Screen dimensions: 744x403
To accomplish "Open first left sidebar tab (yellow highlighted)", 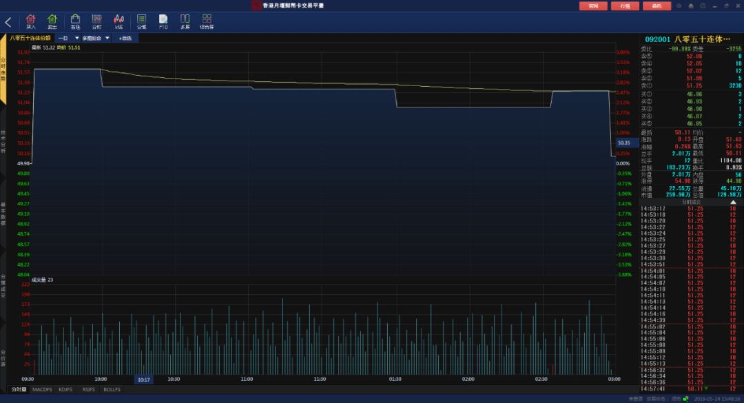I will pos(3,69).
